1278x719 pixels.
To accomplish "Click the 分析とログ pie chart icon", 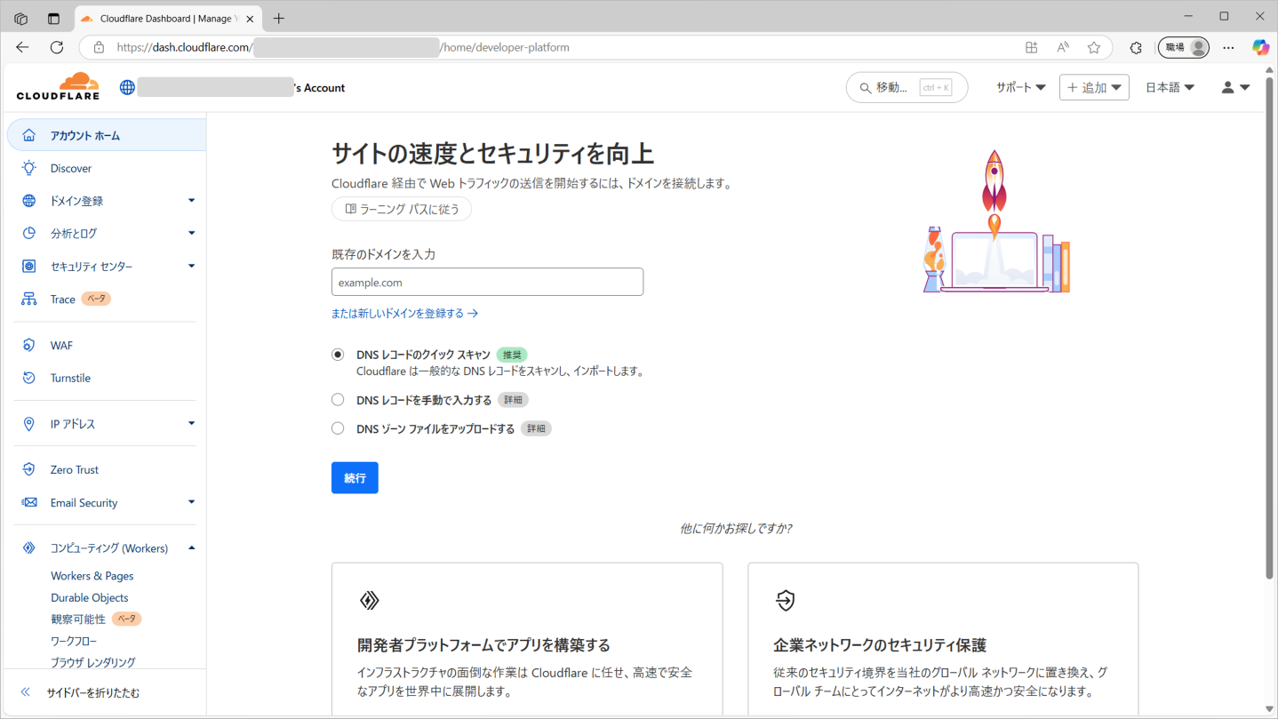I will (29, 233).
